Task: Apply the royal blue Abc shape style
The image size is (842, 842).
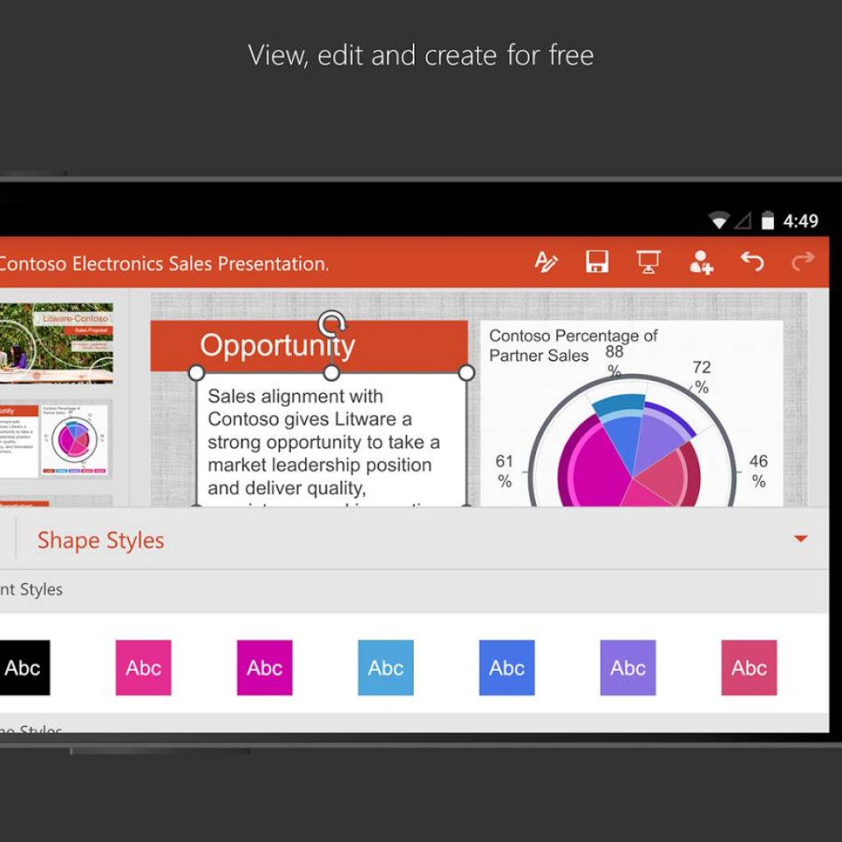Action: [x=507, y=668]
